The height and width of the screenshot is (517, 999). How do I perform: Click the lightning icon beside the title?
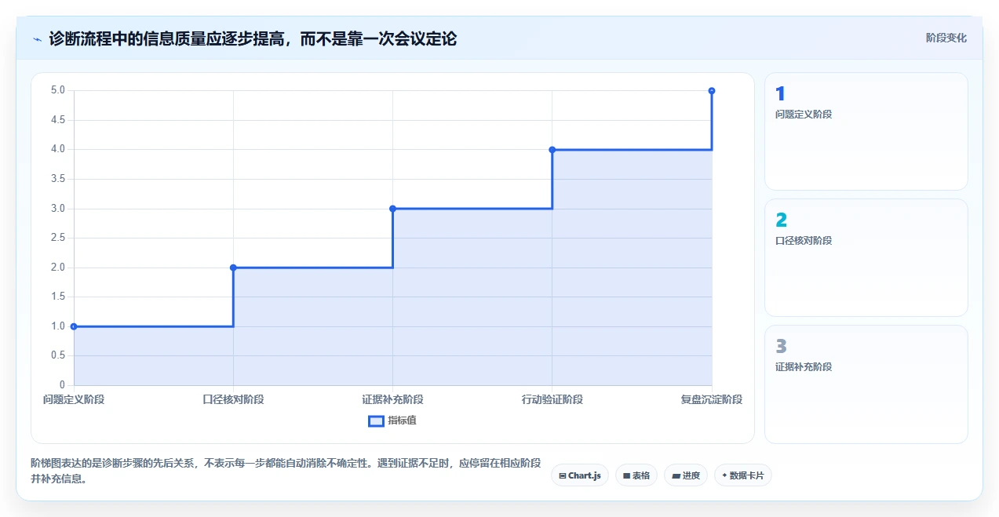[x=37, y=38]
